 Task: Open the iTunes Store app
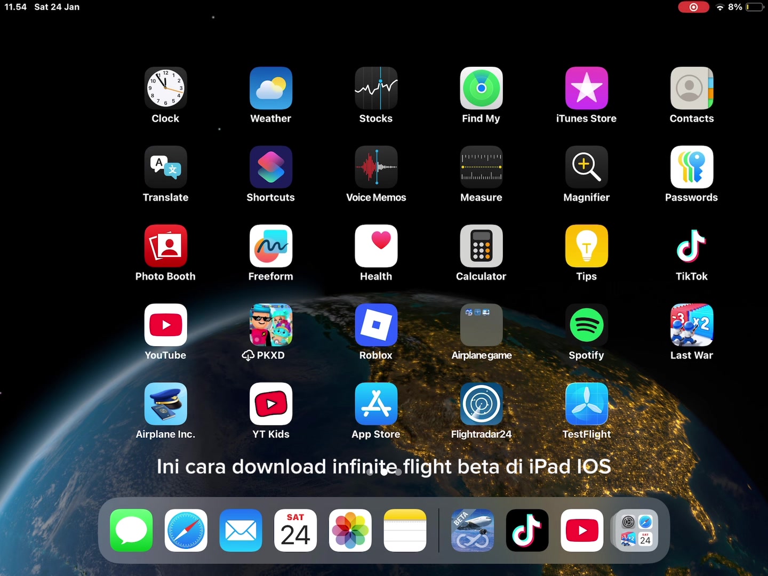587,88
